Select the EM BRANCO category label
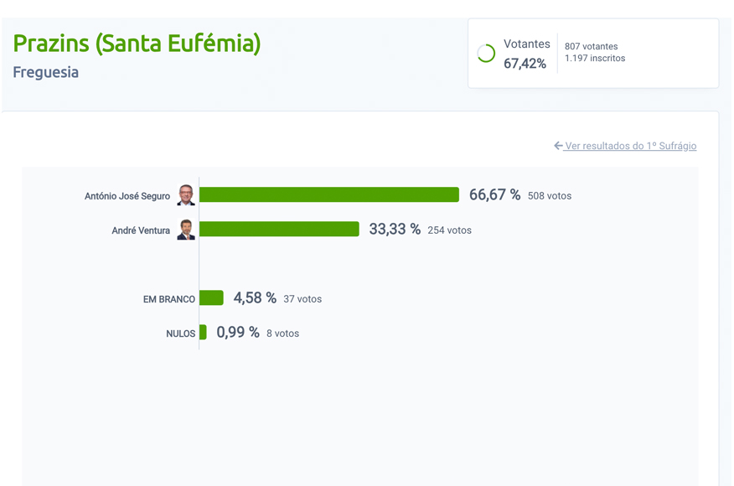Viewport: 734px width, 486px height. [x=168, y=297]
